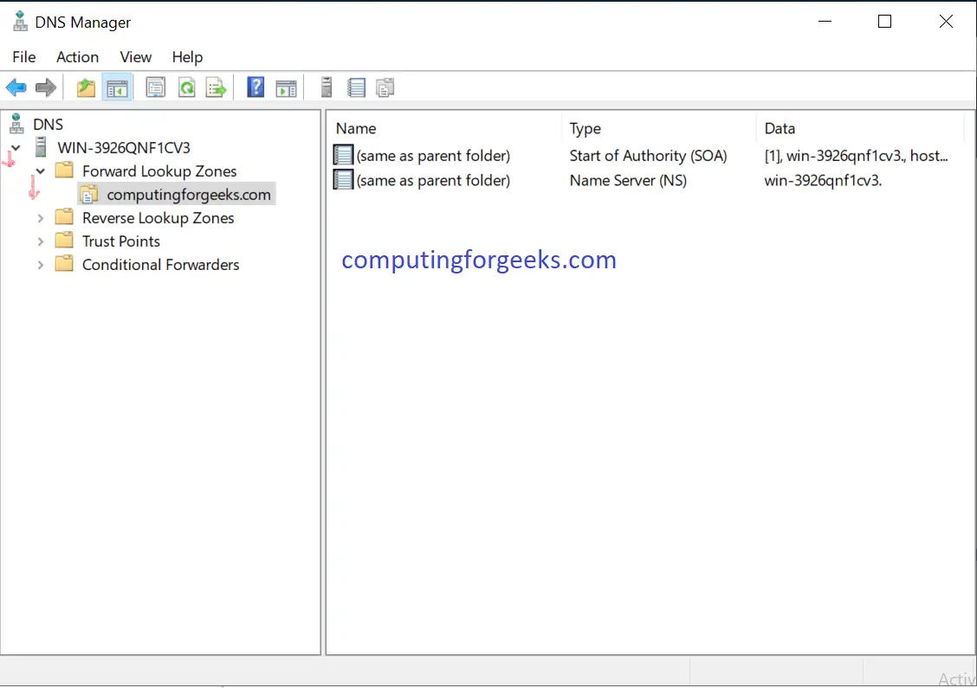Go up one level with the folder icon
The image size is (977, 688).
85,87
